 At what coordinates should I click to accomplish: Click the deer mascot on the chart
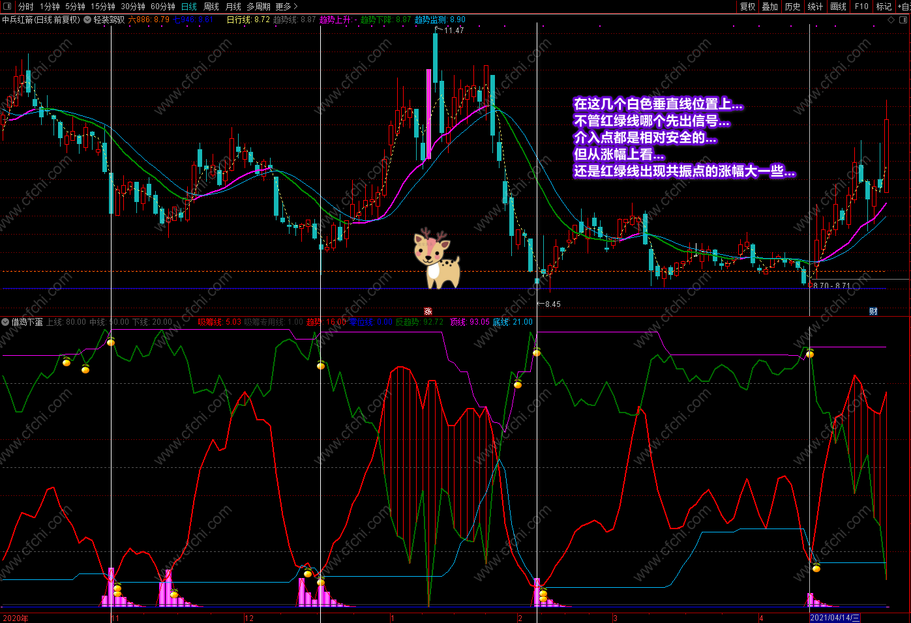coord(436,259)
